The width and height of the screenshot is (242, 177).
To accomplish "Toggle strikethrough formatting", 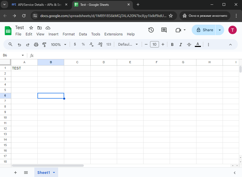I will [x=189, y=45].
